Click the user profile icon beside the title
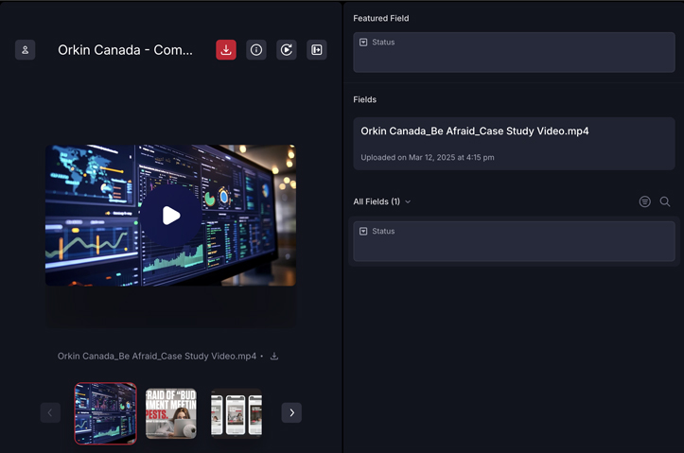The height and width of the screenshot is (453, 684). [25, 50]
